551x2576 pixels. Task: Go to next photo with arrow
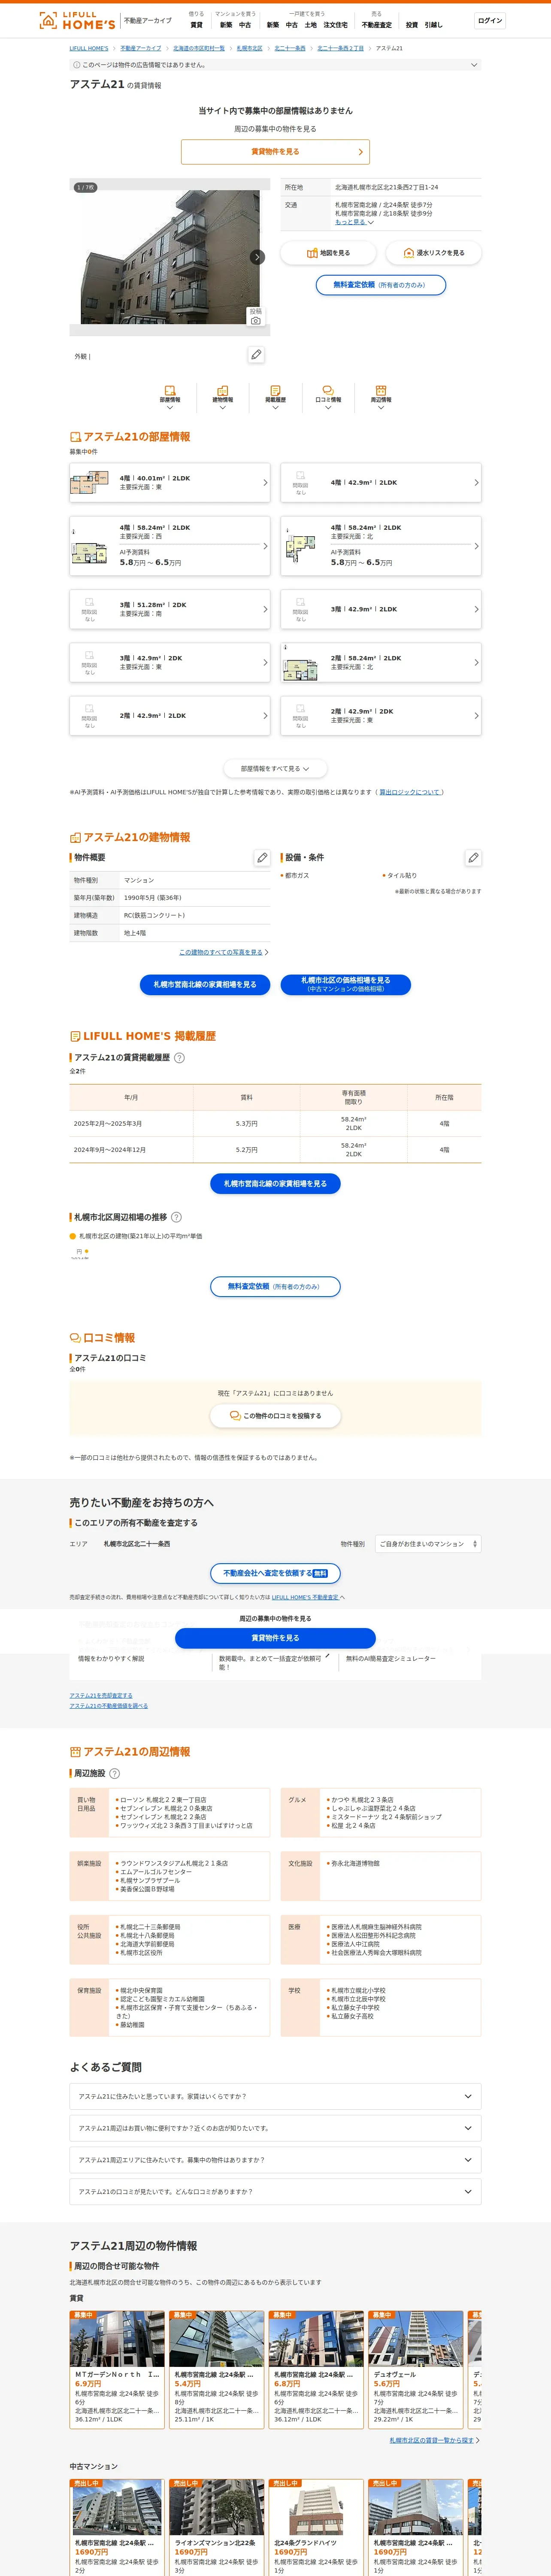257,257
